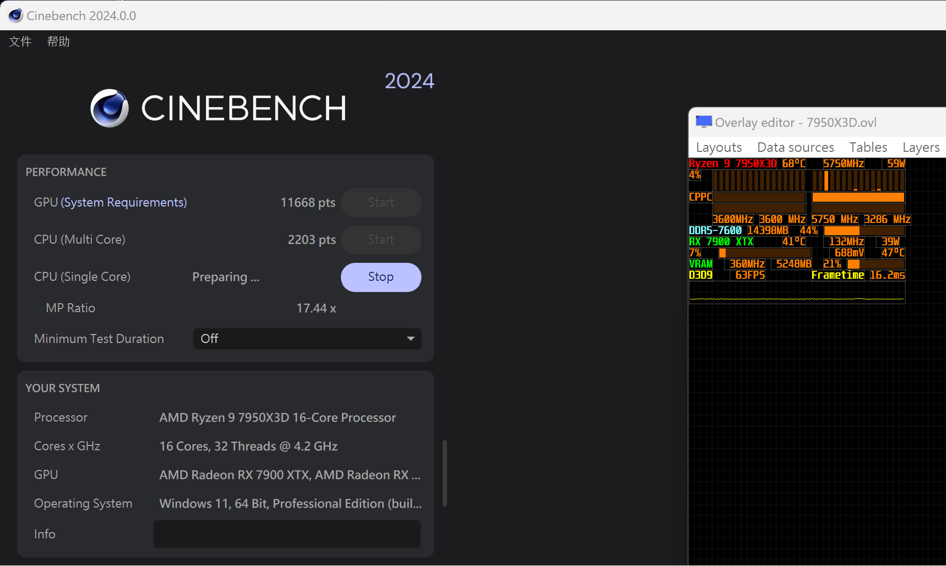Start the GPU benchmark
The image size is (946, 566).
pyautogui.click(x=381, y=202)
